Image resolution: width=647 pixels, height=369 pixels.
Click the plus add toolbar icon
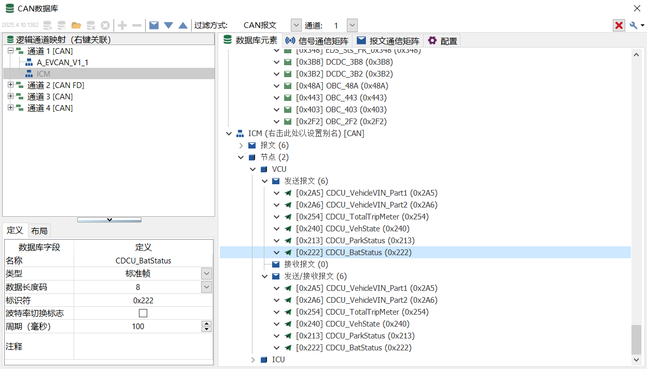coord(122,25)
